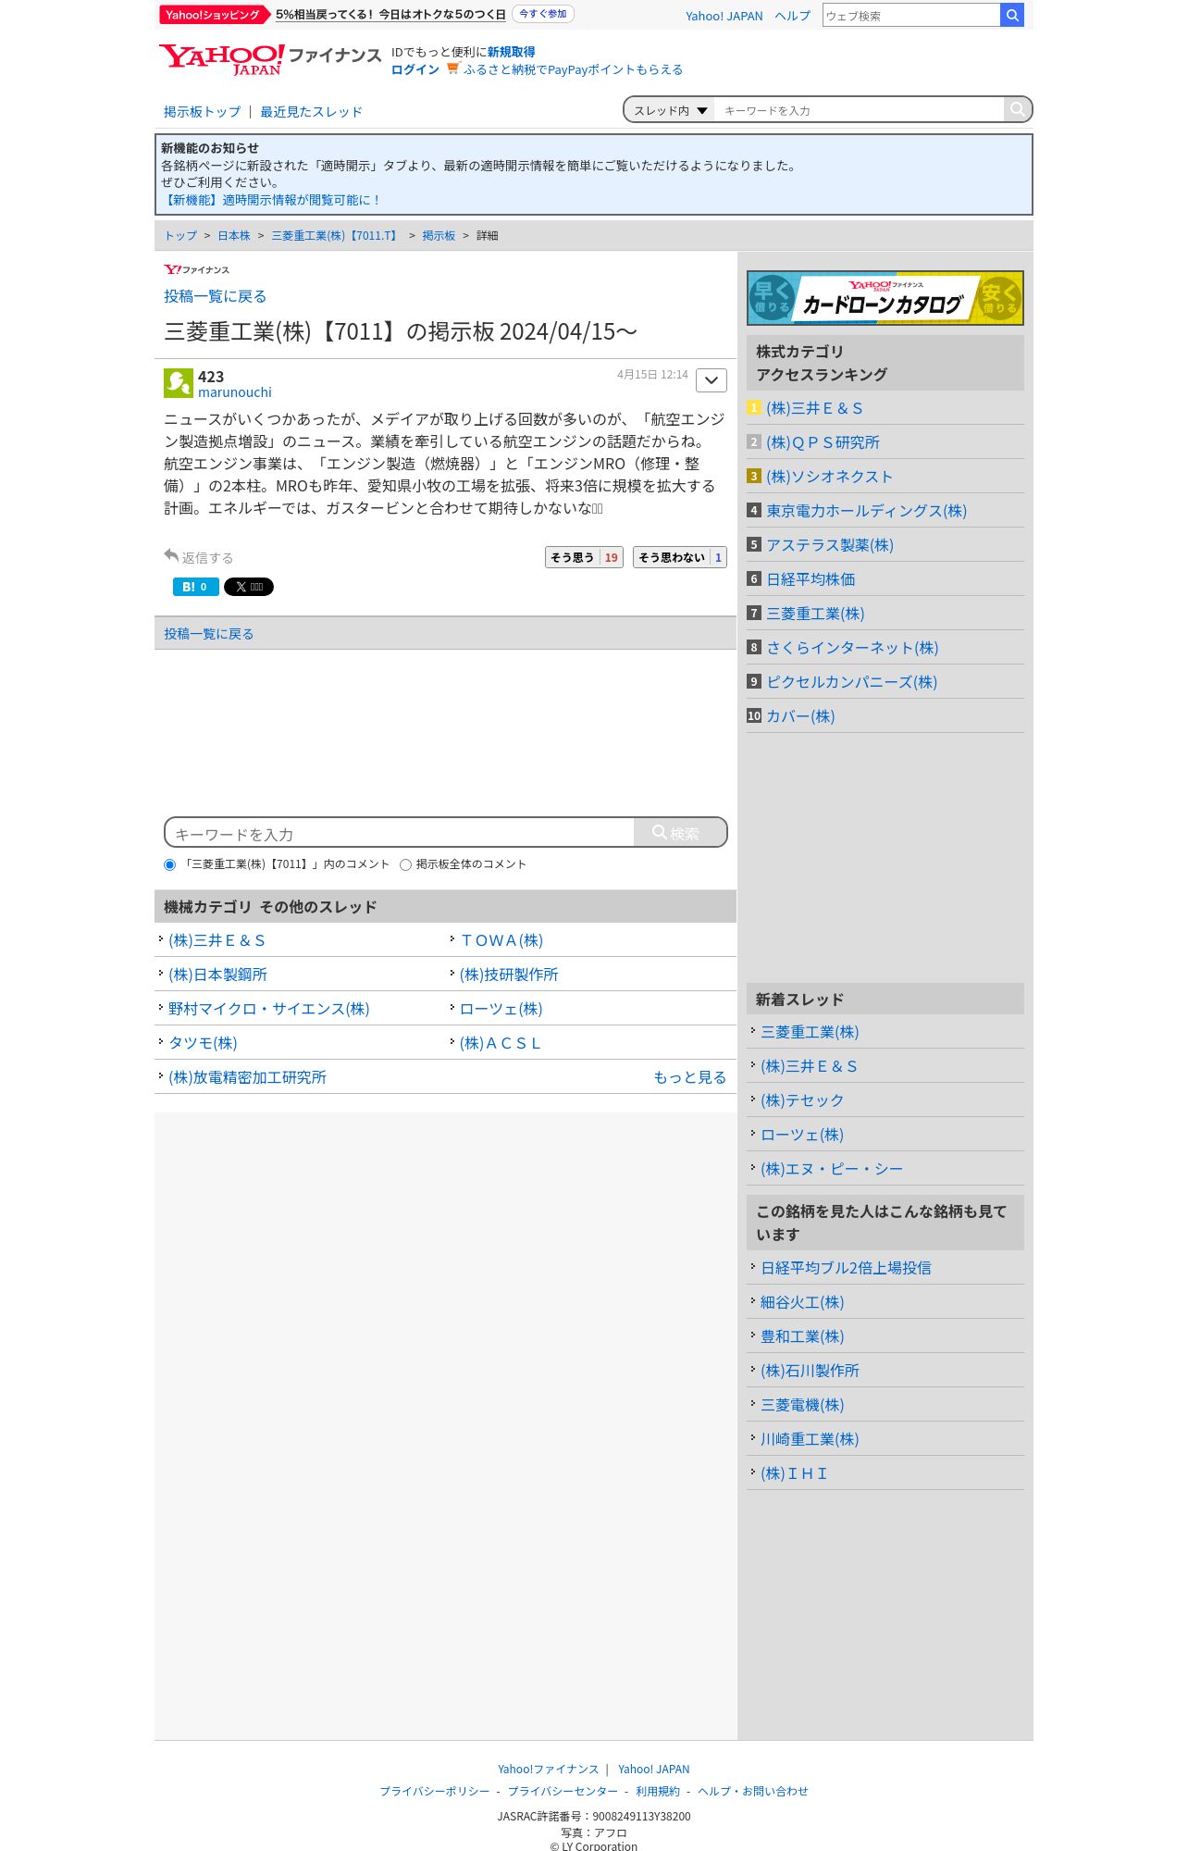Image resolution: width=1188 pixels, height=1851 pixels.
Task: Open 野村マイクロ・サイエンス(株) thread
Action: (268, 1009)
